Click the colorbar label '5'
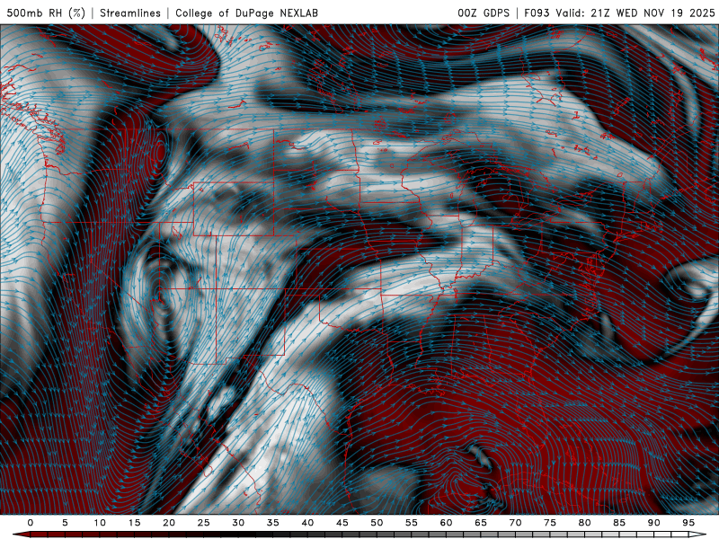 (65, 523)
